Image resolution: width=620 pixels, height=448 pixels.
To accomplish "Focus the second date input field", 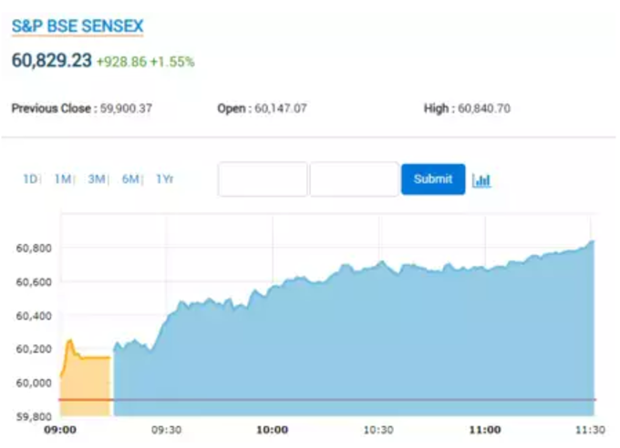I will point(355,179).
